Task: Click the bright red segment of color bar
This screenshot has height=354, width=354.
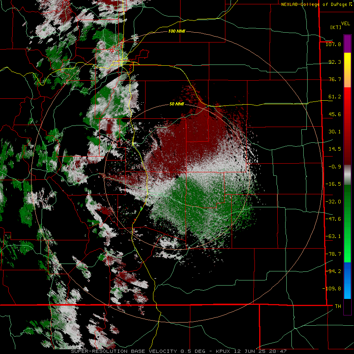Action: tap(347, 100)
